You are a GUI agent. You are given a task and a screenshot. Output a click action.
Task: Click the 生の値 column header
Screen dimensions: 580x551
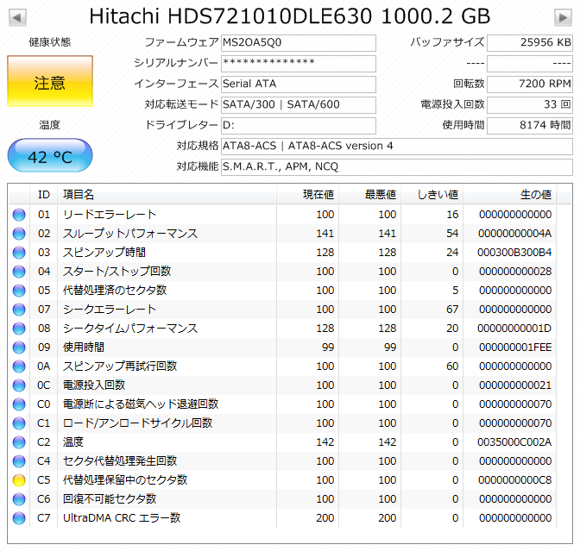(x=510, y=194)
